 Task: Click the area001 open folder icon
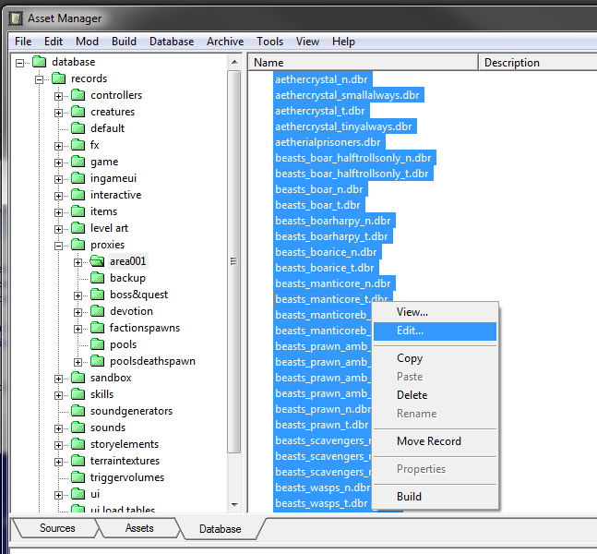(x=97, y=261)
